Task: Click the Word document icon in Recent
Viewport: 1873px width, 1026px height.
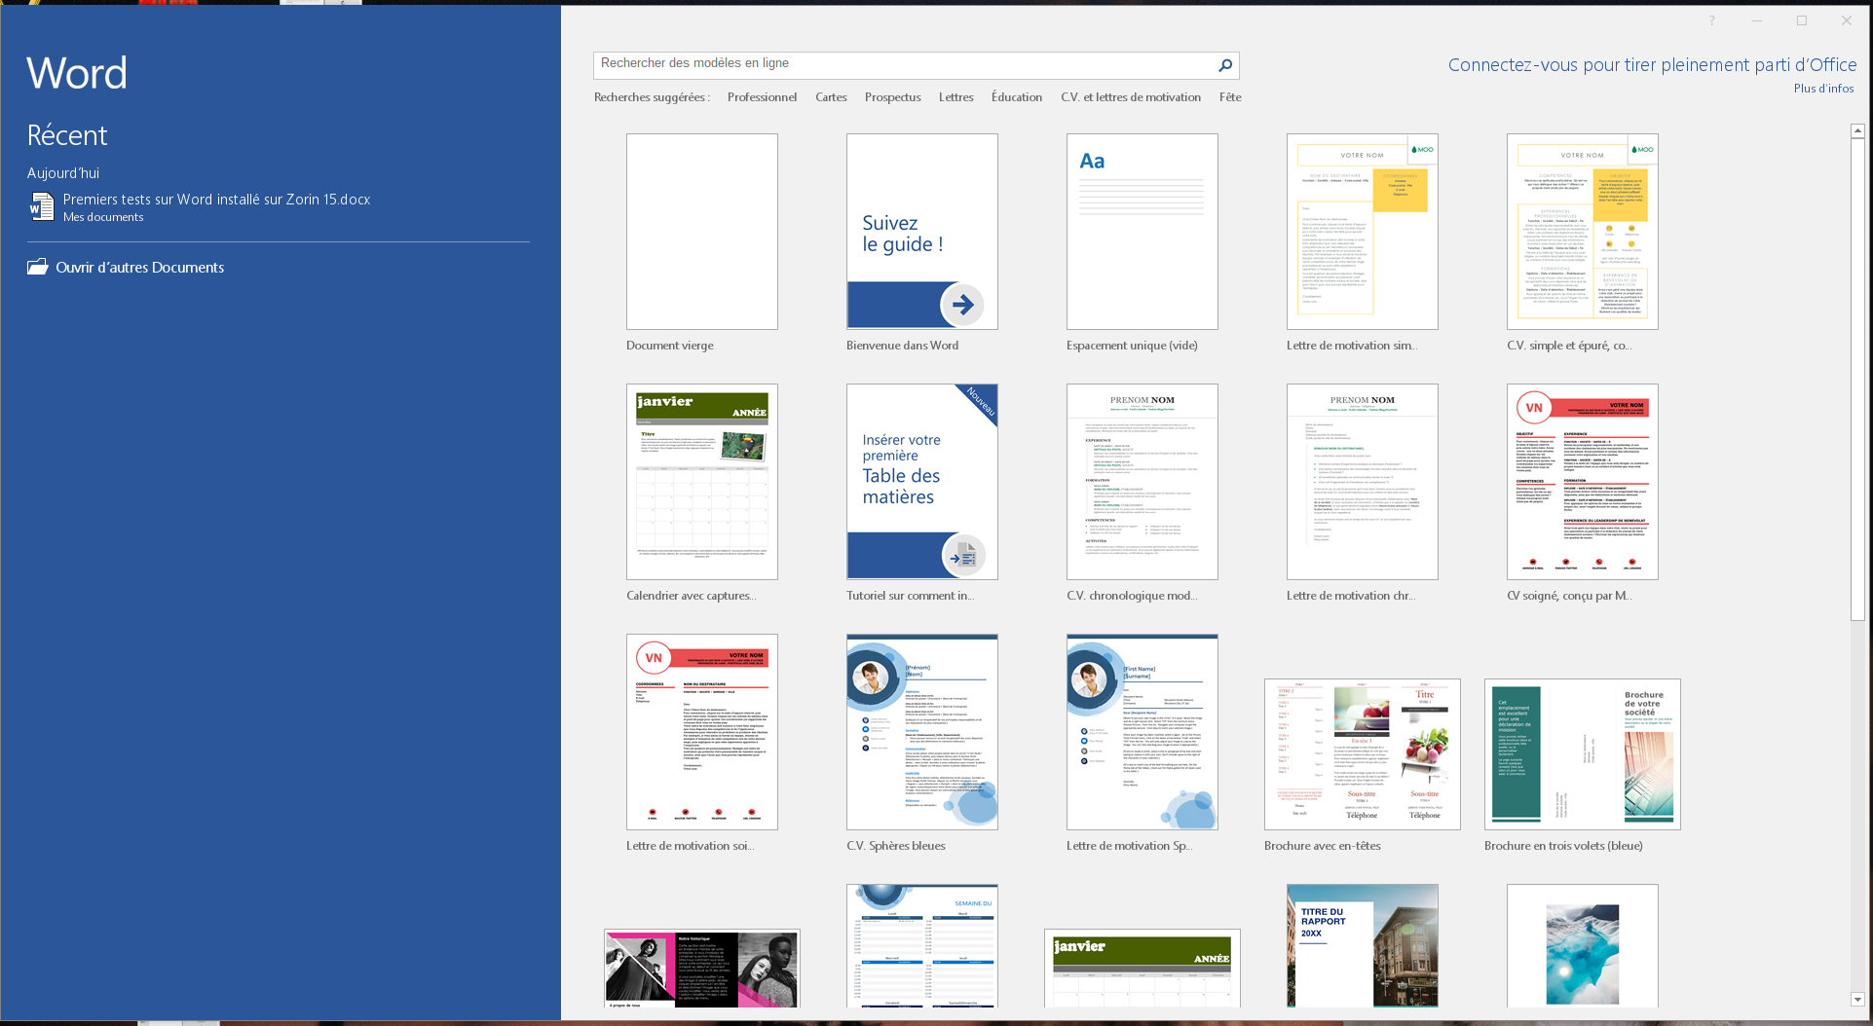Action: point(41,206)
